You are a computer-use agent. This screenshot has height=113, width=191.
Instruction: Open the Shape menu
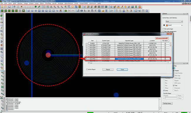point(31,4)
